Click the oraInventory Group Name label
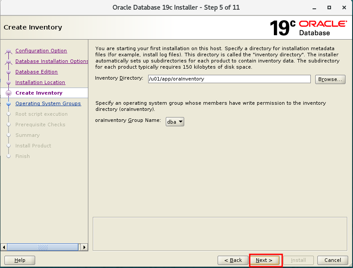 click(x=128, y=121)
